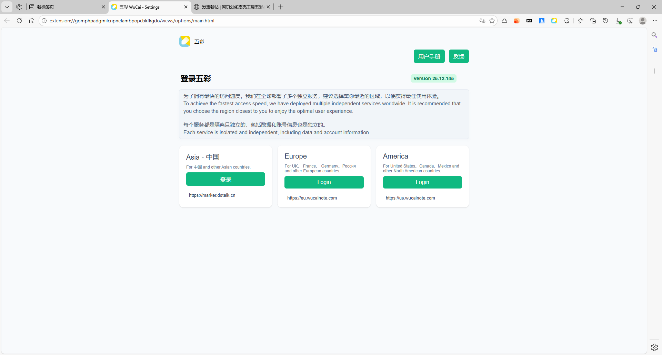Open the Settings and more (three dots) menu
This screenshot has width=662, height=355.
click(x=655, y=21)
